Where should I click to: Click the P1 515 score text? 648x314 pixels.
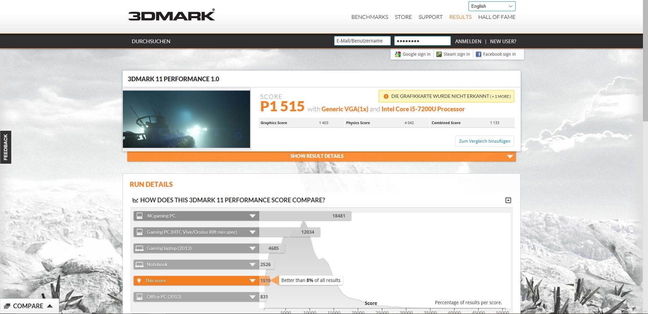tap(282, 107)
